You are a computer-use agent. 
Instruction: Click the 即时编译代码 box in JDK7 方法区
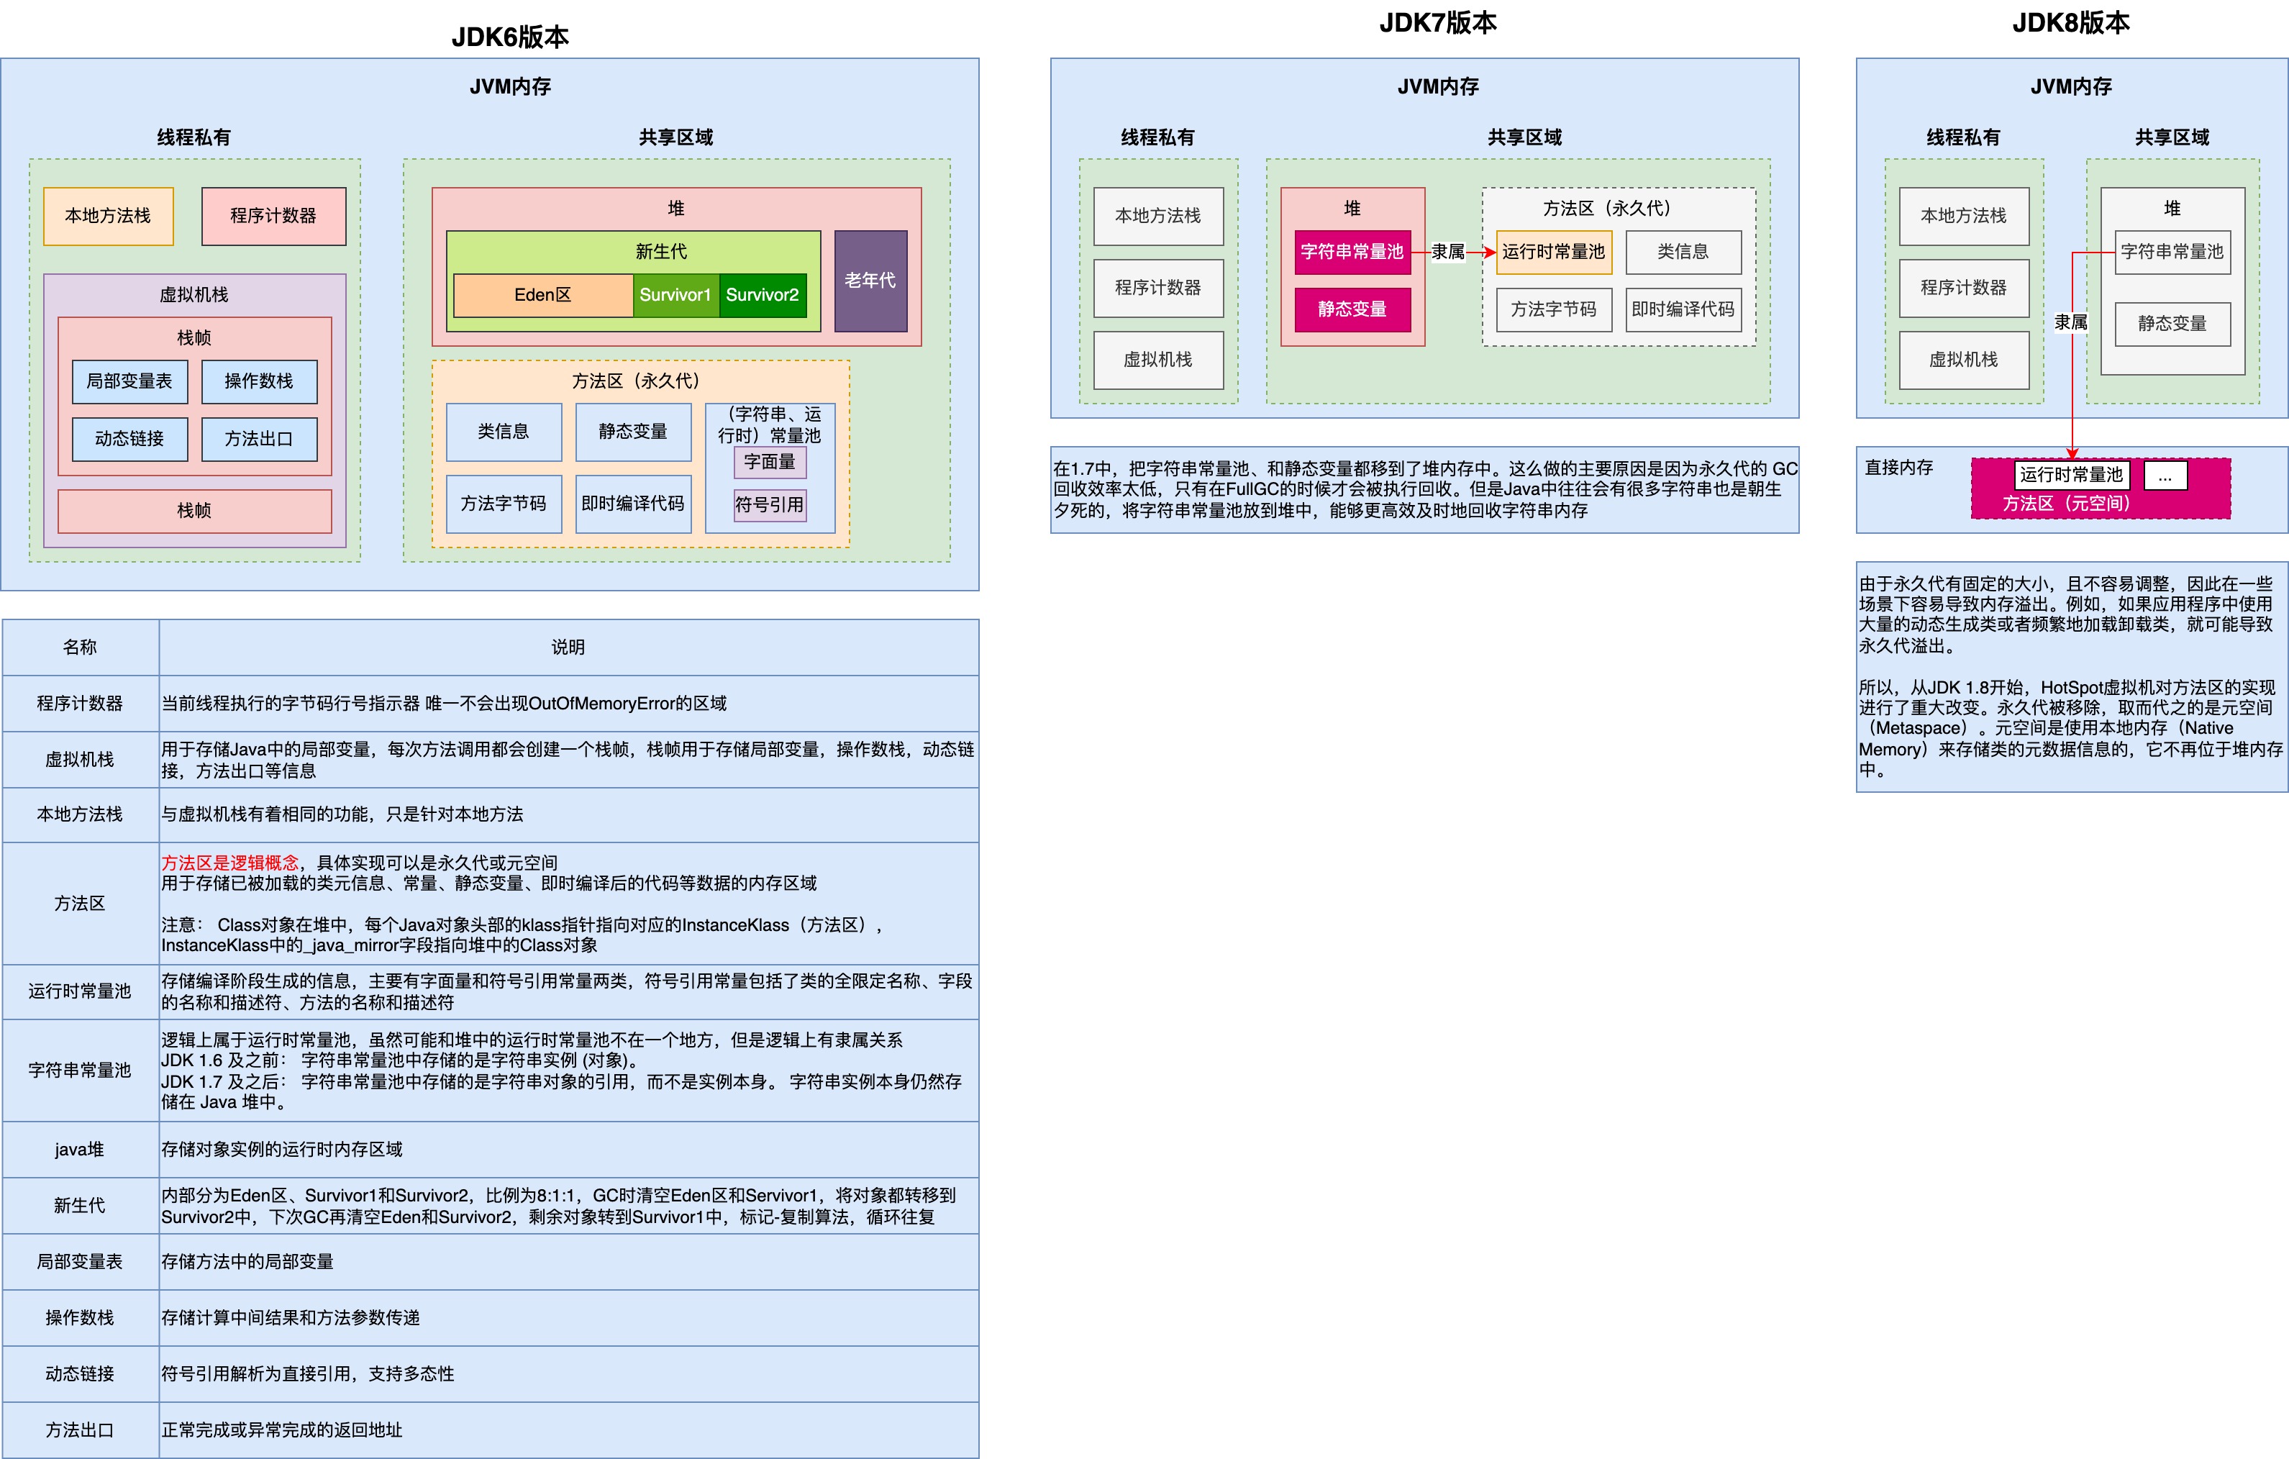[1683, 310]
